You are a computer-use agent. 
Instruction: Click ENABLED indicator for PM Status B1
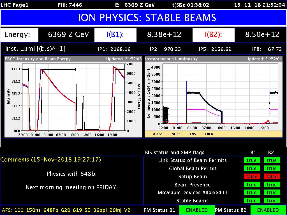(x=197, y=210)
